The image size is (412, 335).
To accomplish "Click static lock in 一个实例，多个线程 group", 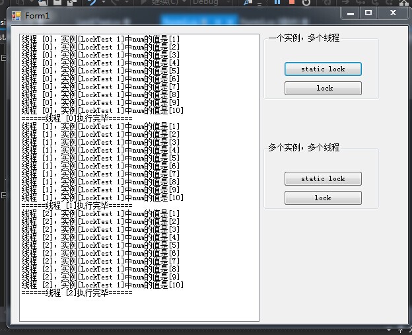I will pyautogui.click(x=323, y=69).
